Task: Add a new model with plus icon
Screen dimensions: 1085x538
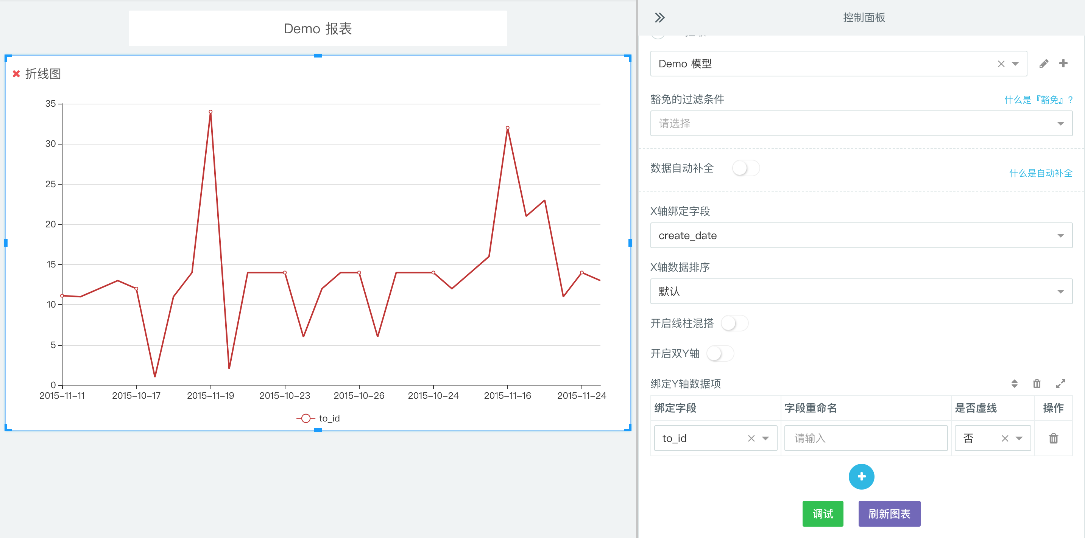Action: pos(1063,63)
